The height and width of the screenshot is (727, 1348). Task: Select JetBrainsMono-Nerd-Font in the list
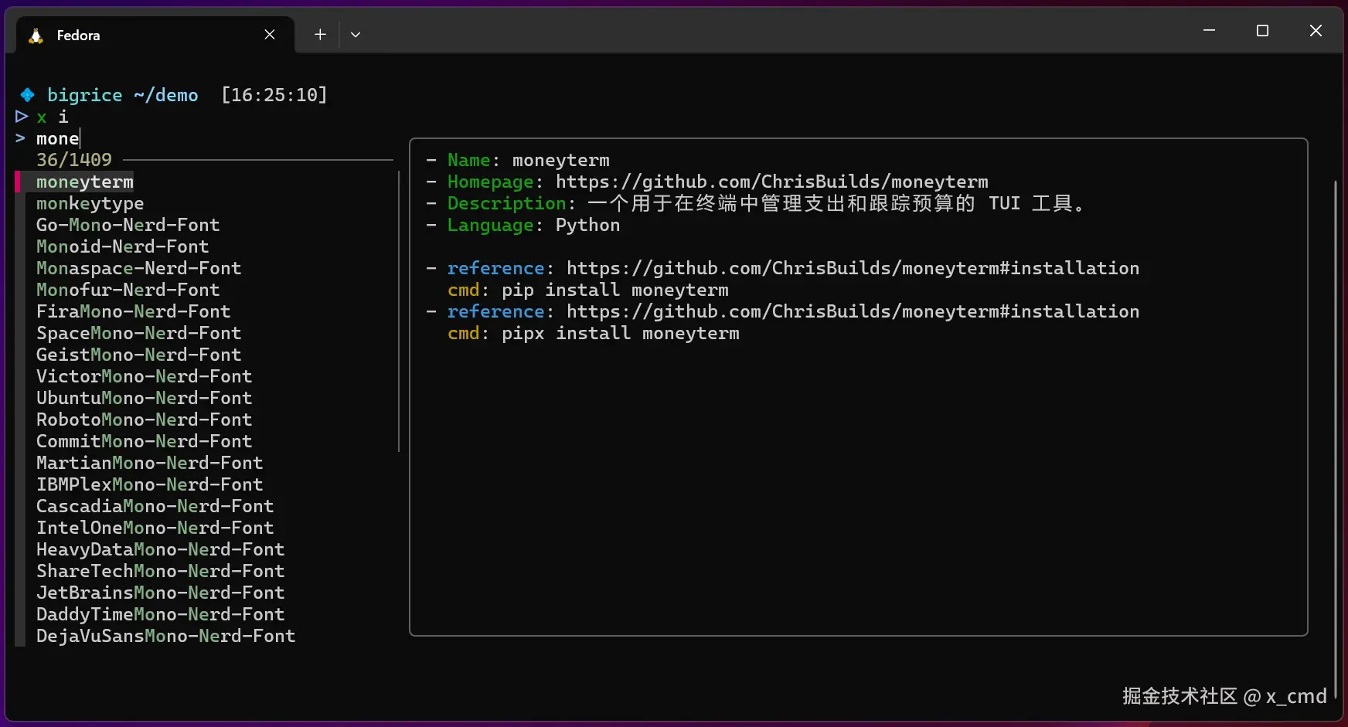point(160,593)
